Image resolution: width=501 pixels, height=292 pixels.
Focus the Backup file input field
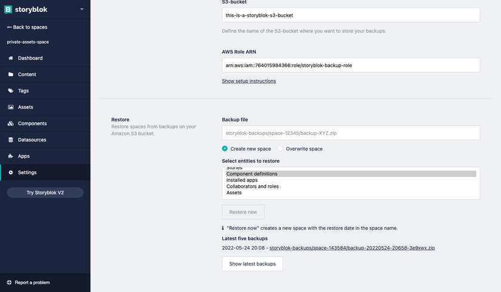[x=351, y=133]
